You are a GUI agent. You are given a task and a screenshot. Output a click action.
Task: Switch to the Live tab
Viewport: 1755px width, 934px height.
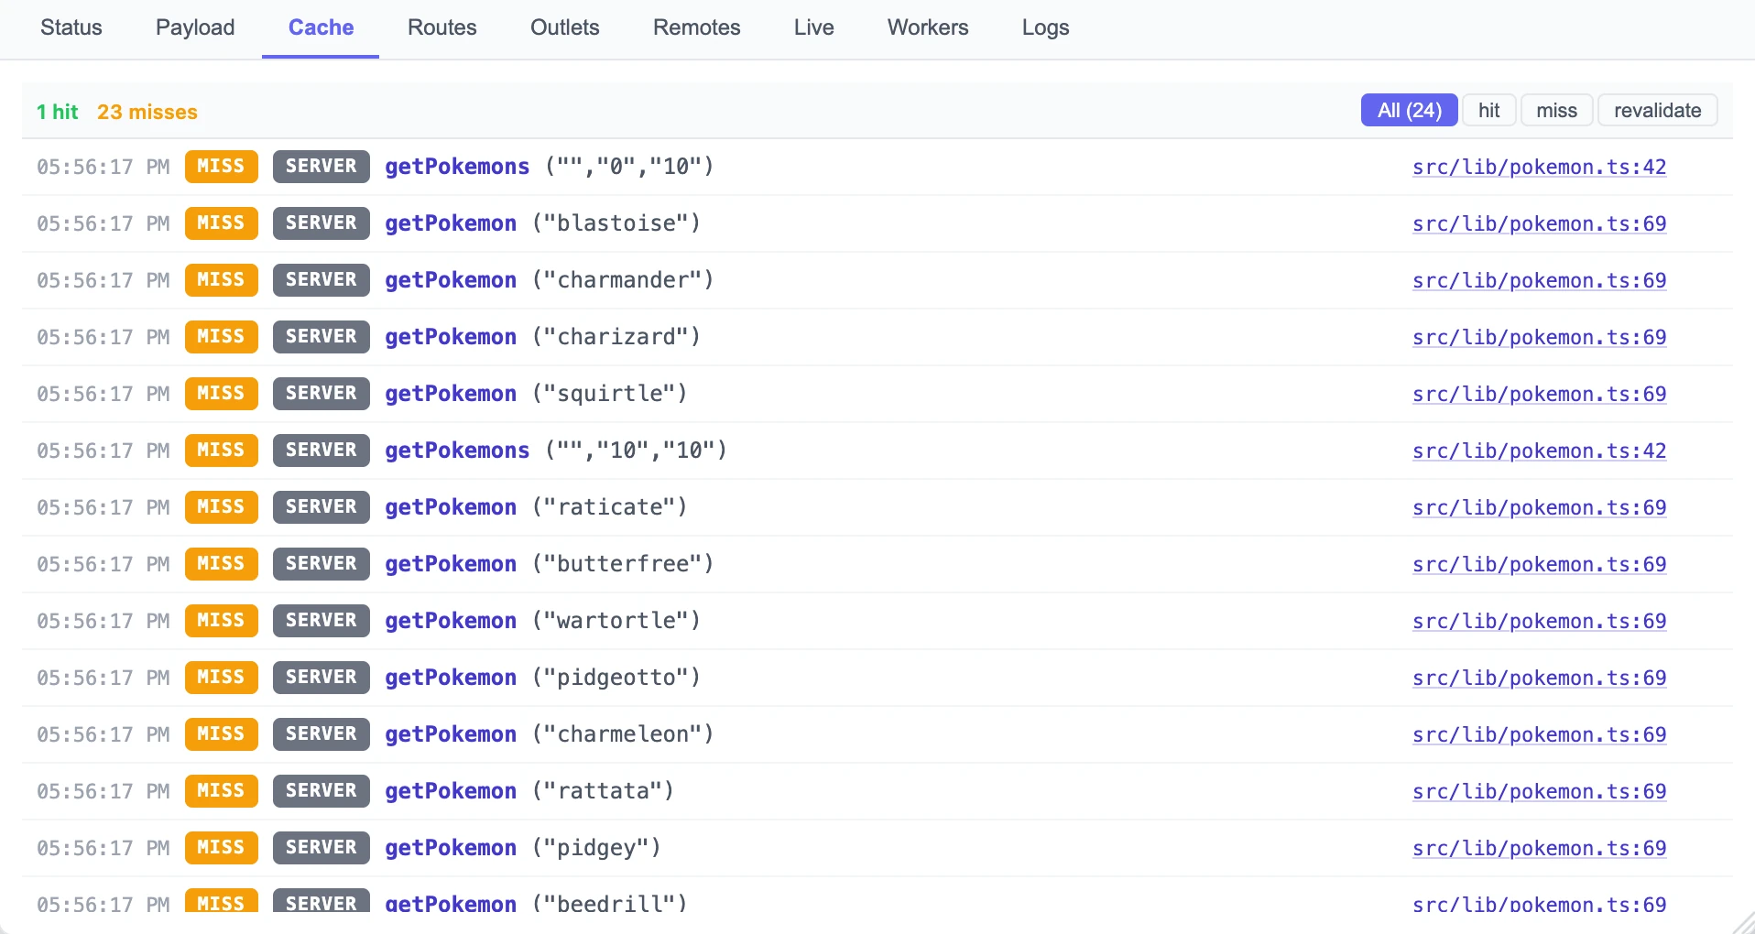pyautogui.click(x=813, y=27)
